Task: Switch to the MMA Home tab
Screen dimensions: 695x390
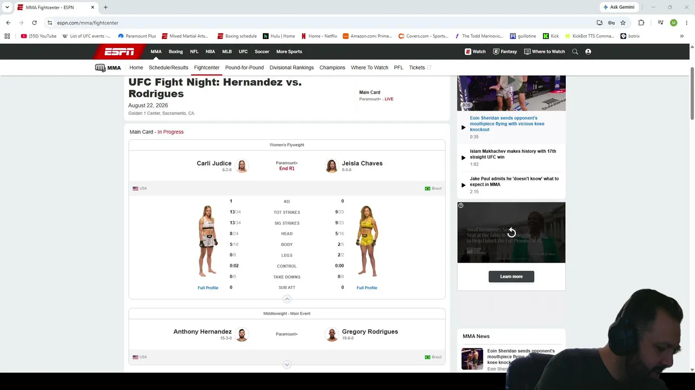Action: tap(136, 68)
